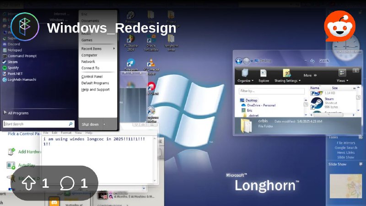Sort files by the Name column
366x206 pixels.
(315, 88)
